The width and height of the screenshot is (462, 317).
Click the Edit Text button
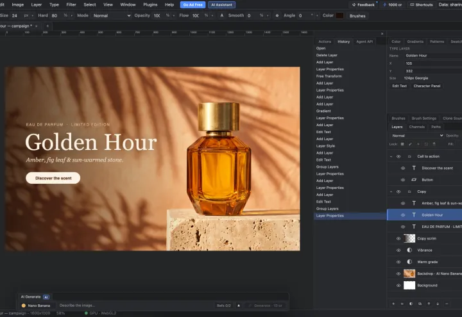(399, 86)
